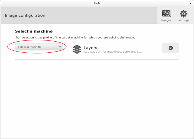Image resolution: width=194 pixels, height=139 pixels.
Task: Click the Settings gear icon
Action: point(183,13)
